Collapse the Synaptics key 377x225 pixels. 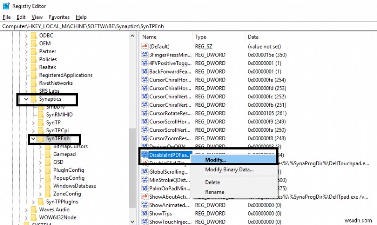(26, 99)
